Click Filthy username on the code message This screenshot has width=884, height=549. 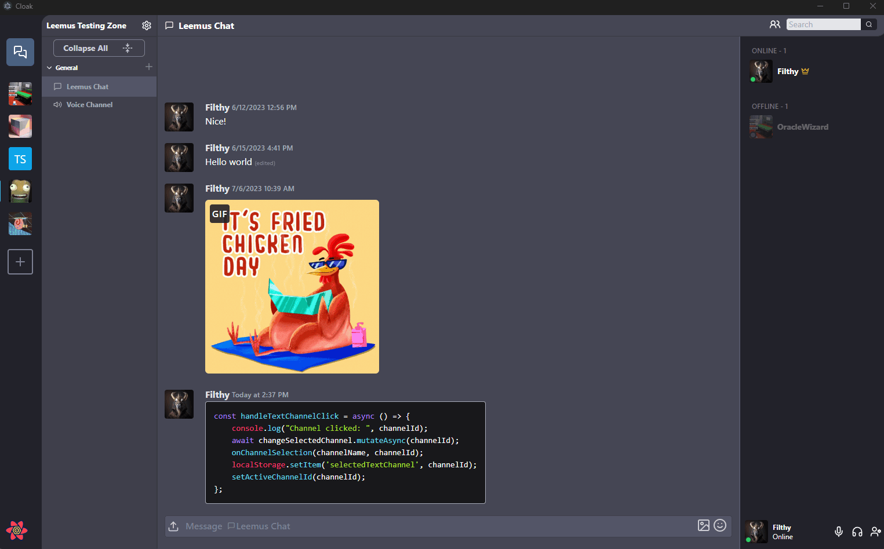click(217, 394)
